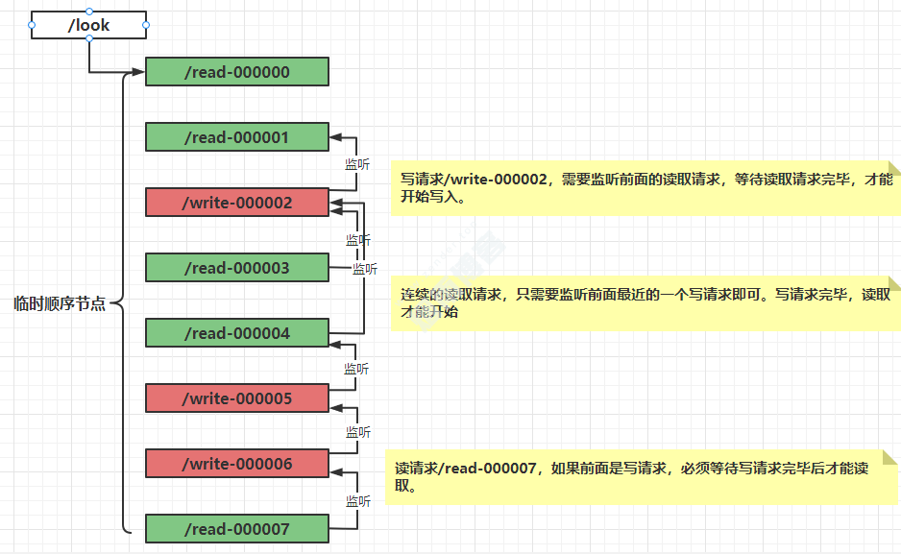Click the right resize handle of /look
Viewport: 901px width, 554px height.
coord(146,25)
